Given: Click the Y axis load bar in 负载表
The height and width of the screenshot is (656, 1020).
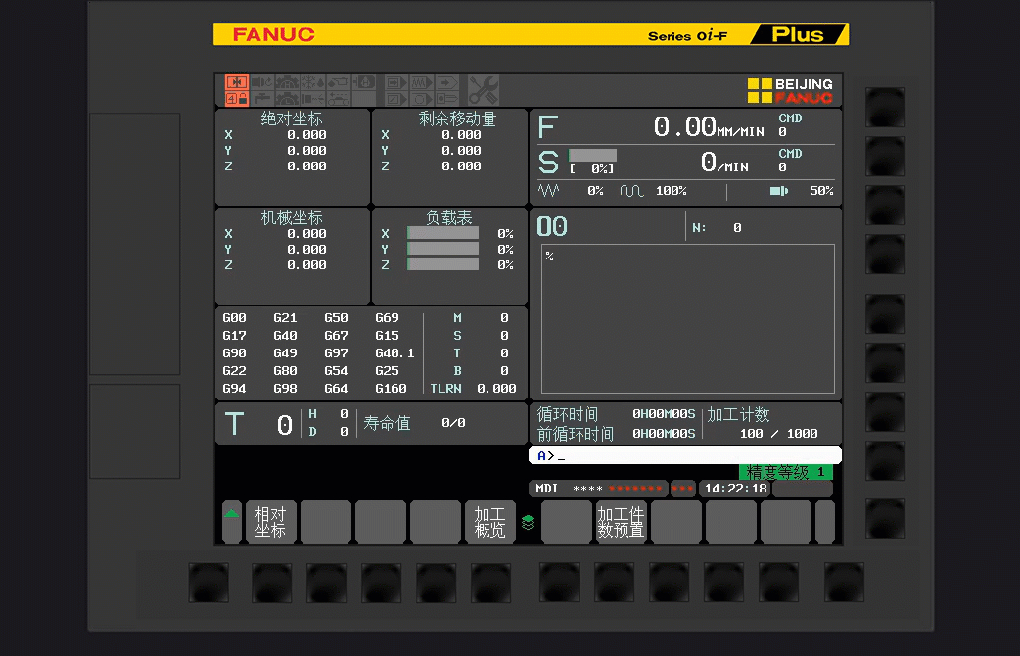Looking at the screenshot, I should click(443, 249).
